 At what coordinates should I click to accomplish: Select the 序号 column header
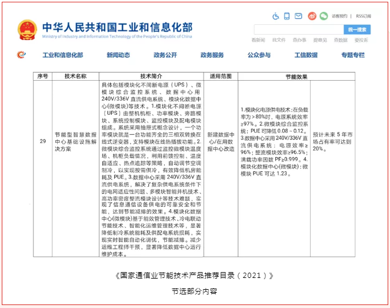coord(42,76)
